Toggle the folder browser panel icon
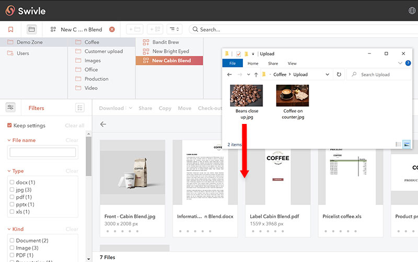This screenshot has width=418, height=262. [32, 29]
